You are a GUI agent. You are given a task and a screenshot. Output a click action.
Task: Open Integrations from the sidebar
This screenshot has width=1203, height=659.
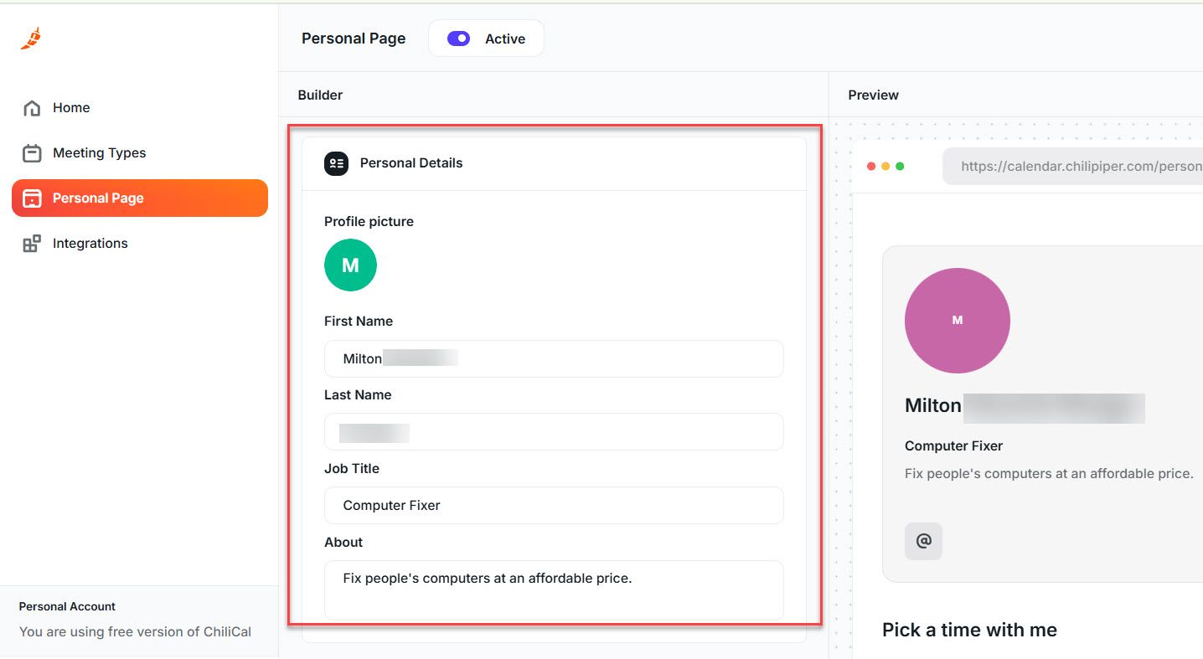coord(90,243)
